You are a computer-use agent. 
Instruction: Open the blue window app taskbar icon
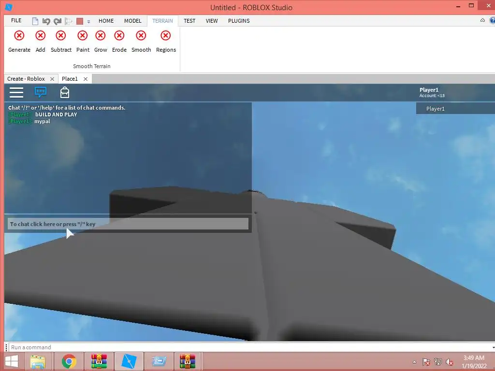tap(159, 361)
